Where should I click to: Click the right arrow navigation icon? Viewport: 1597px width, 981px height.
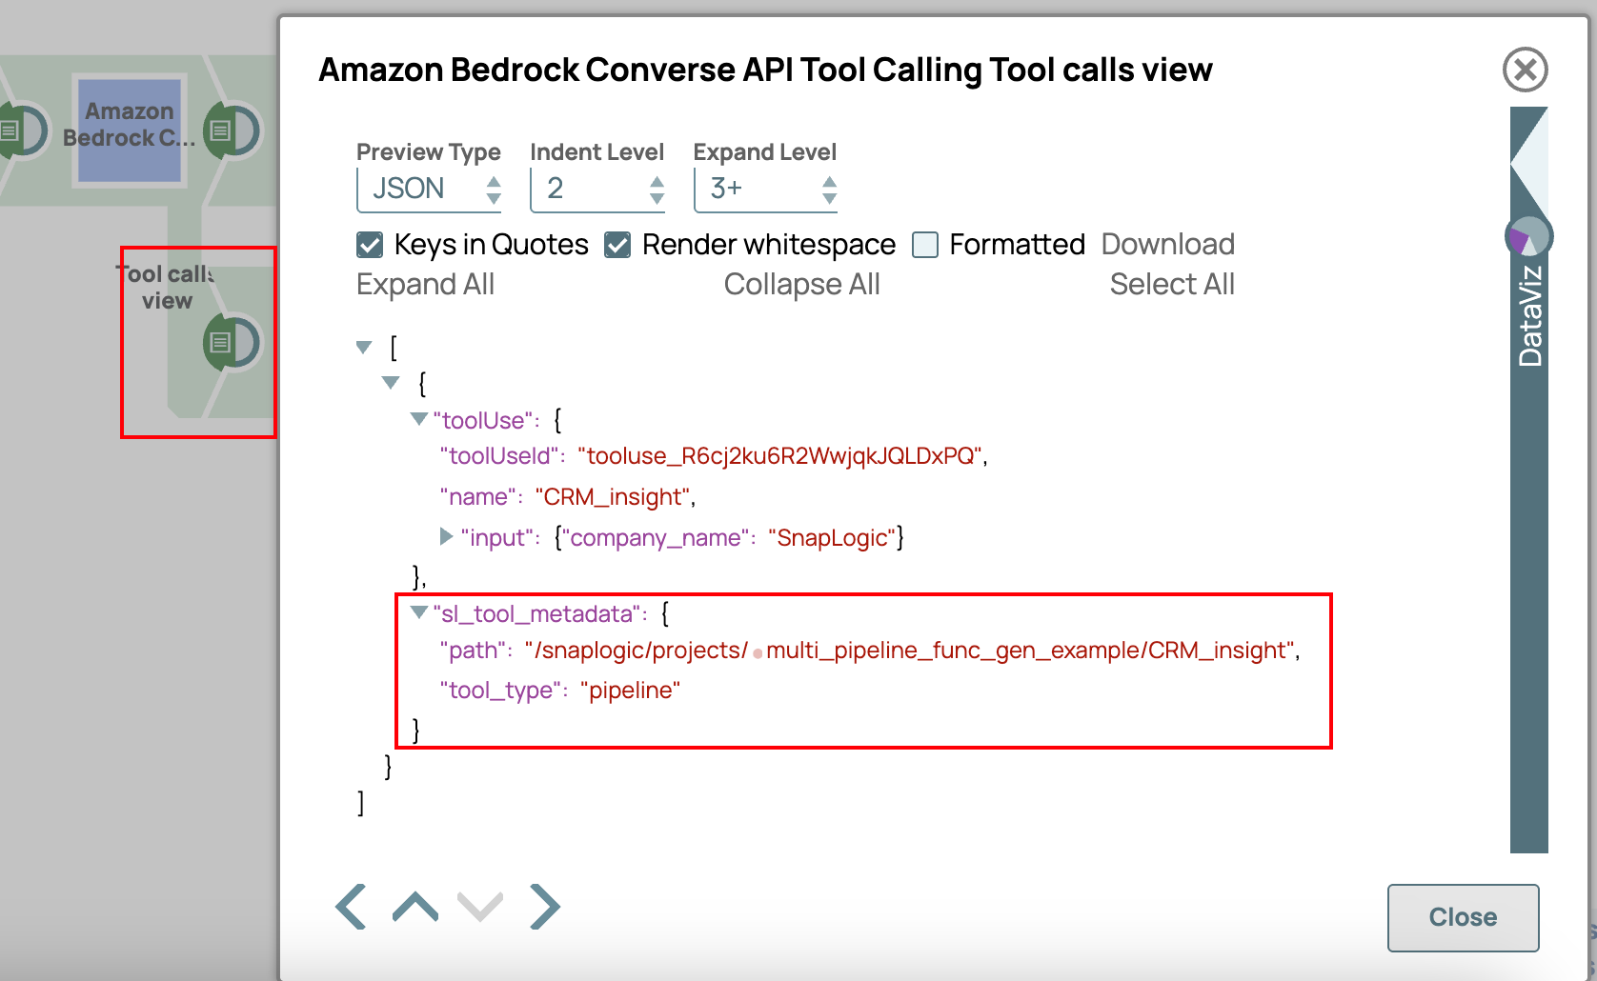pos(545,906)
